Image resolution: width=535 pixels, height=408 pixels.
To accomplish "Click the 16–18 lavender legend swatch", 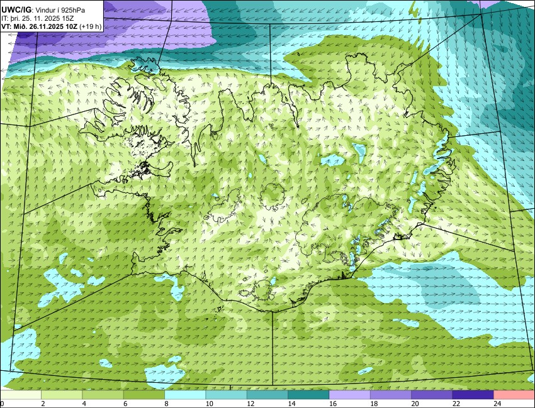I will click(350, 395).
